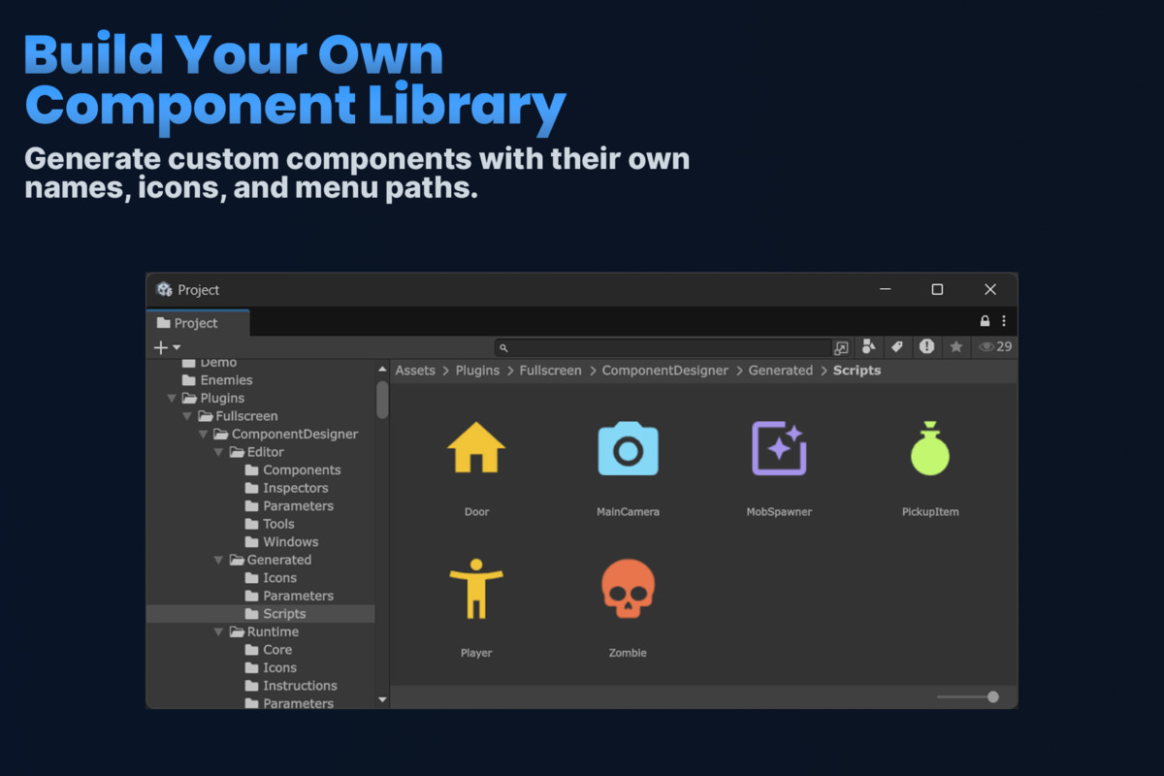The height and width of the screenshot is (776, 1164).
Task: Select the Zombie skull icon
Action: pos(628,589)
